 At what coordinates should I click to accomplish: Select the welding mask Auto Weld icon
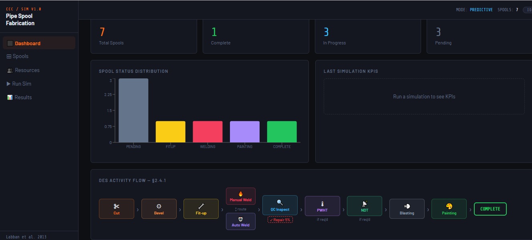point(241,219)
